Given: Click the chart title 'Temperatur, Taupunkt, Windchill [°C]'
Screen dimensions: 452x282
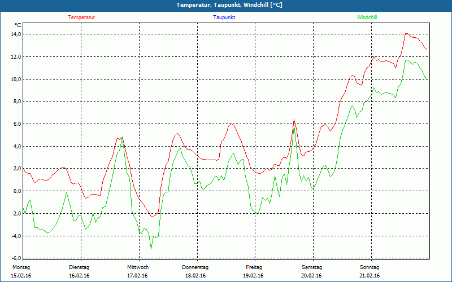Looking at the screenshot, I should pyautogui.click(x=229, y=5).
